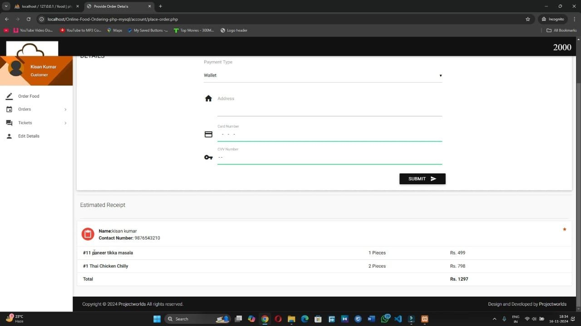This screenshot has height=326, width=581.
Task: Click the Edit Details person icon
Action: tap(9, 136)
